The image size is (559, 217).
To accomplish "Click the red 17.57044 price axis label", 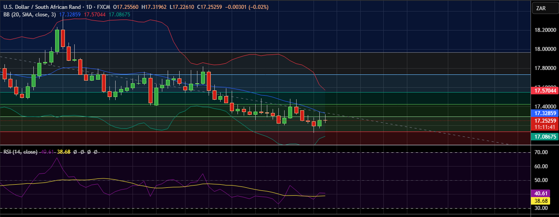I will click(545, 90).
